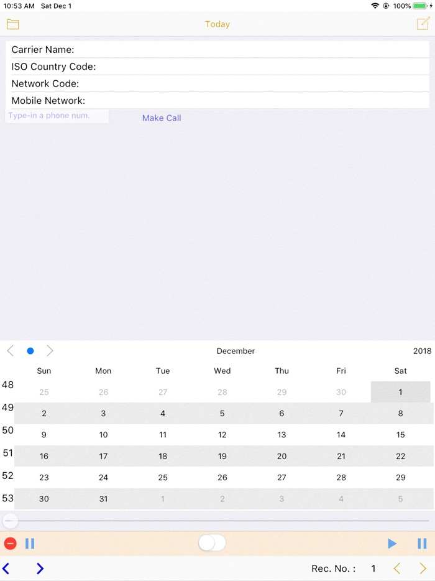Tap the pause icon at bottom right

pos(421,543)
